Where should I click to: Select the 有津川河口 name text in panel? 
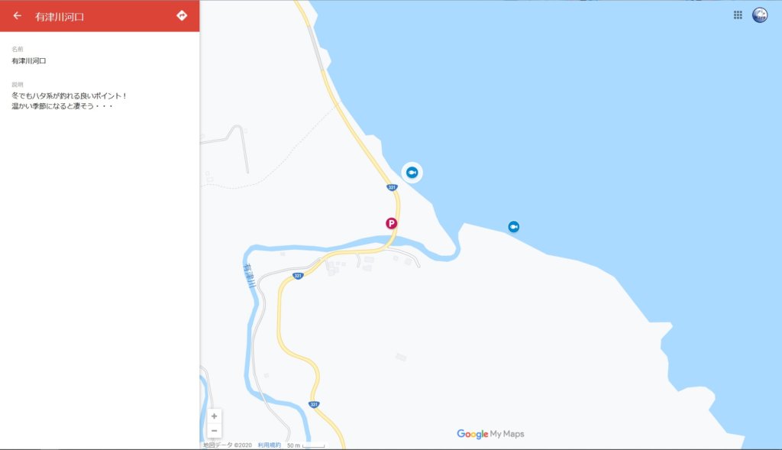(x=29, y=61)
